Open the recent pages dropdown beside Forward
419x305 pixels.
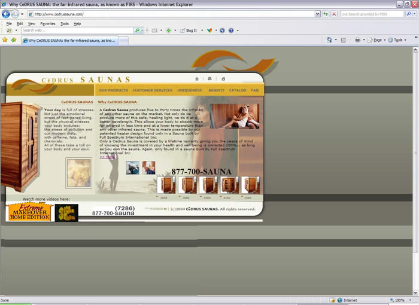pyautogui.click(x=22, y=14)
